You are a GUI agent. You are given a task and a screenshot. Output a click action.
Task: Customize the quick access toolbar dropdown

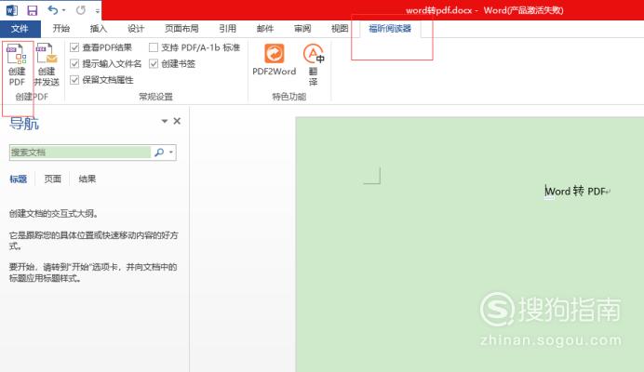[98, 11]
